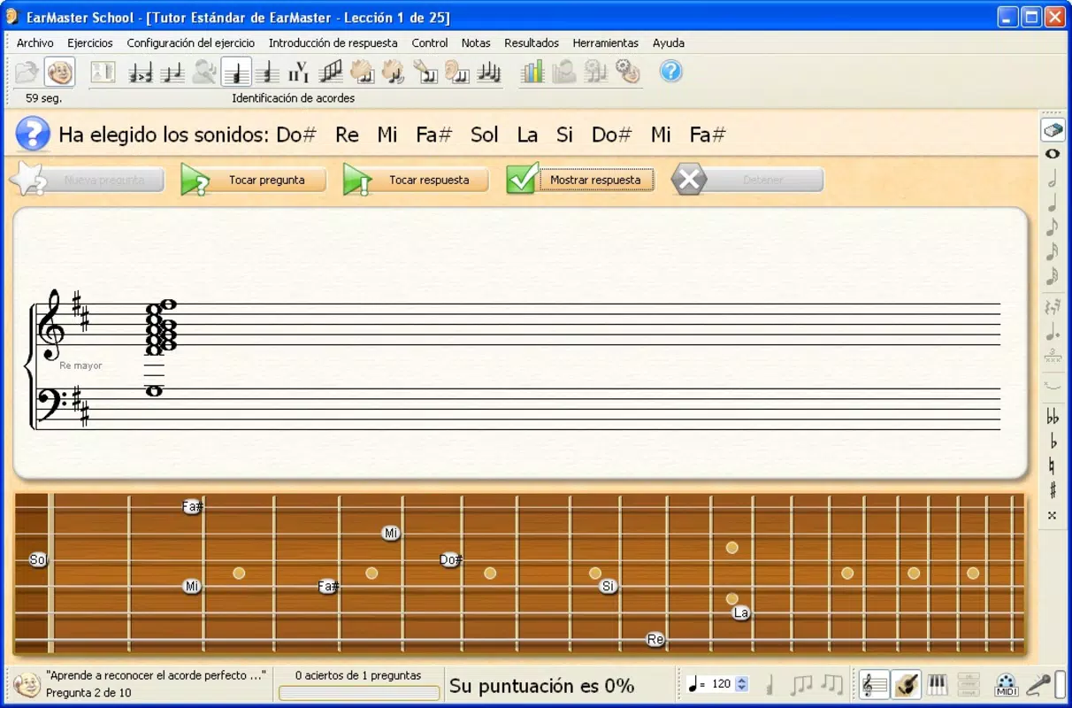Click the tutor avatar in the status bar
This screenshot has width=1072, height=708.
tap(27, 684)
